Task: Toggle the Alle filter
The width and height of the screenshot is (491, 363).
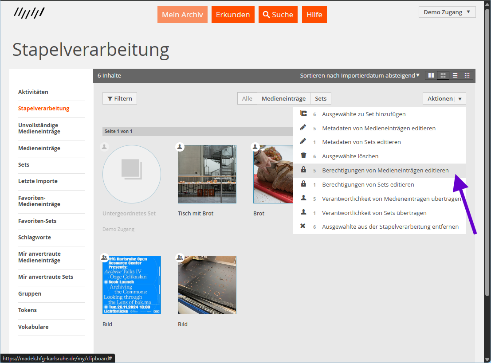Action: (247, 98)
